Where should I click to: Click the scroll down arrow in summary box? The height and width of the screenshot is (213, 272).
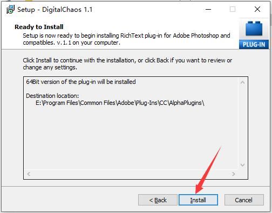(242, 165)
